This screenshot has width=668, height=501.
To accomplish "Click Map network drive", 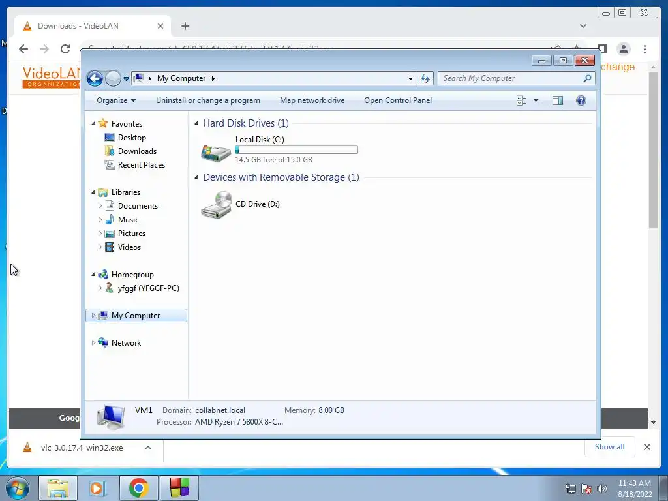I will tap(312, 100).
